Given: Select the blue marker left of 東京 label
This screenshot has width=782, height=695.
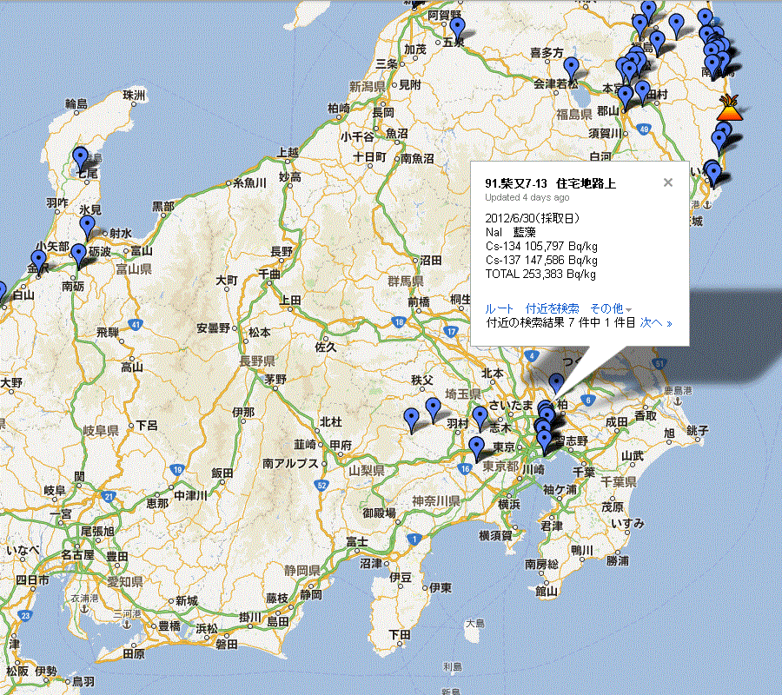Looking at the screenshot, I should coord(477,448).
